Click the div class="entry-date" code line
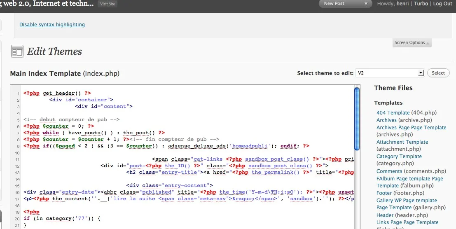 pyautogui.click(x=189, y=192)
